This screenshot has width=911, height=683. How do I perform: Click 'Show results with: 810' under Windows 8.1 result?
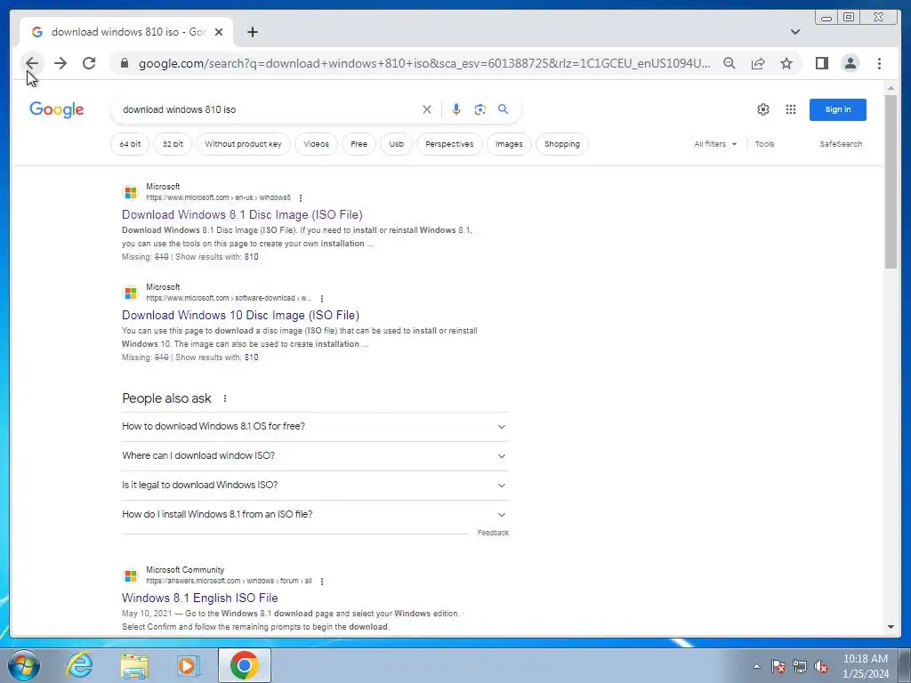(x=217, y=257)
